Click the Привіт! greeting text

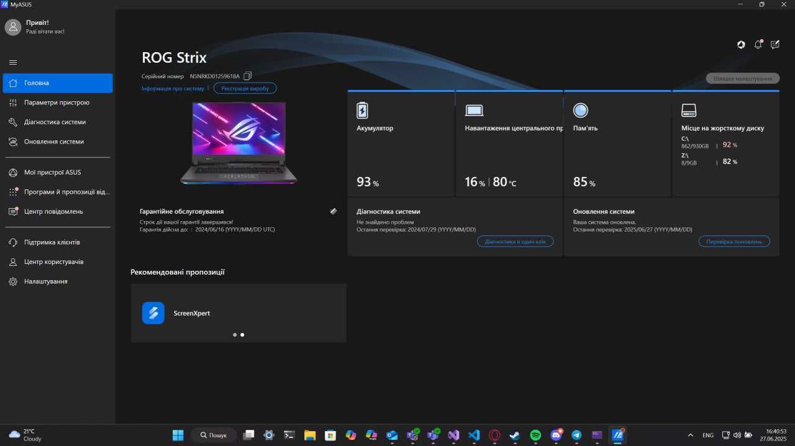point(37,22)
